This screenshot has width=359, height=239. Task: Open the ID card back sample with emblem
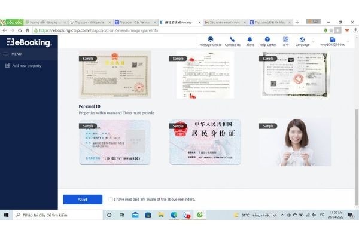point(205,142)
